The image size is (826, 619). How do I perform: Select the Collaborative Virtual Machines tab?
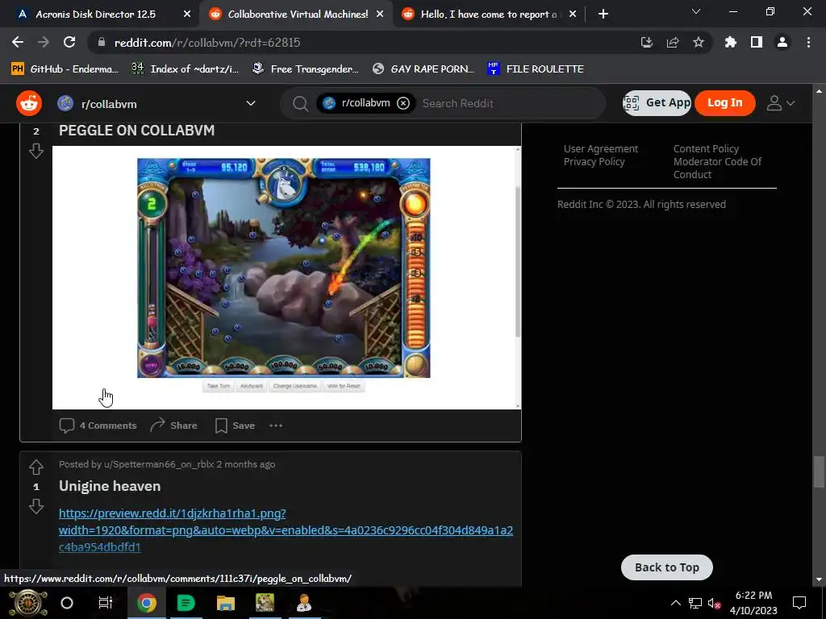click(x=298, y=15)
